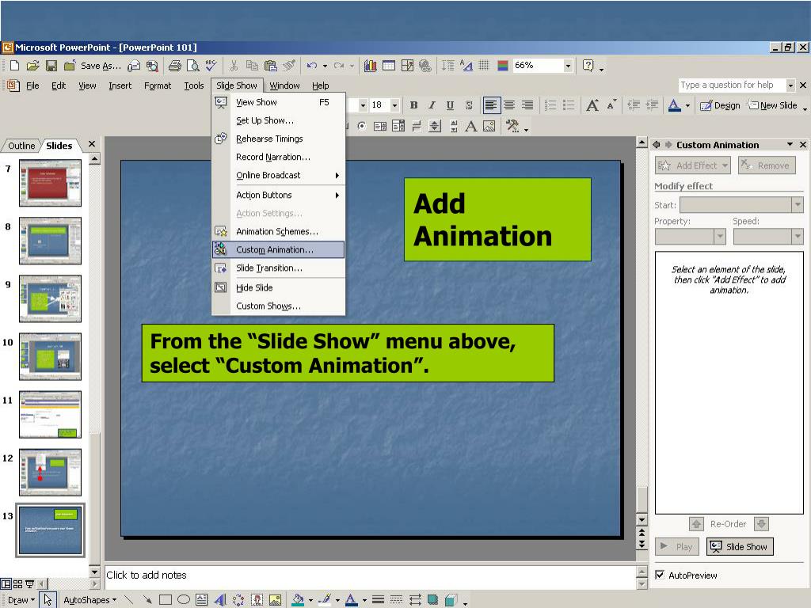Choose Animation Schemes menu entry
Image resolution: width=811 pixels, height=608 pixels.
click(279, 232)
